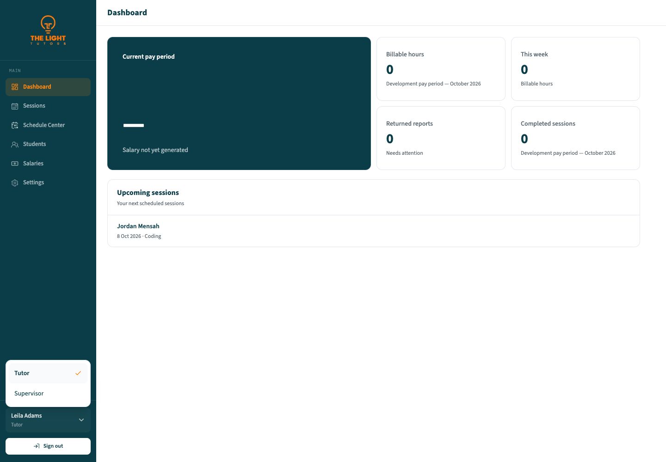Switch to the Supervisor role
Viewport: 666px width, 462px height.
(48, 394)
